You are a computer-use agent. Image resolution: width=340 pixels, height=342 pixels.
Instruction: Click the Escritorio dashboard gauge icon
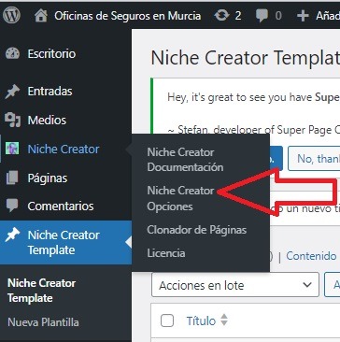(12, 53)
